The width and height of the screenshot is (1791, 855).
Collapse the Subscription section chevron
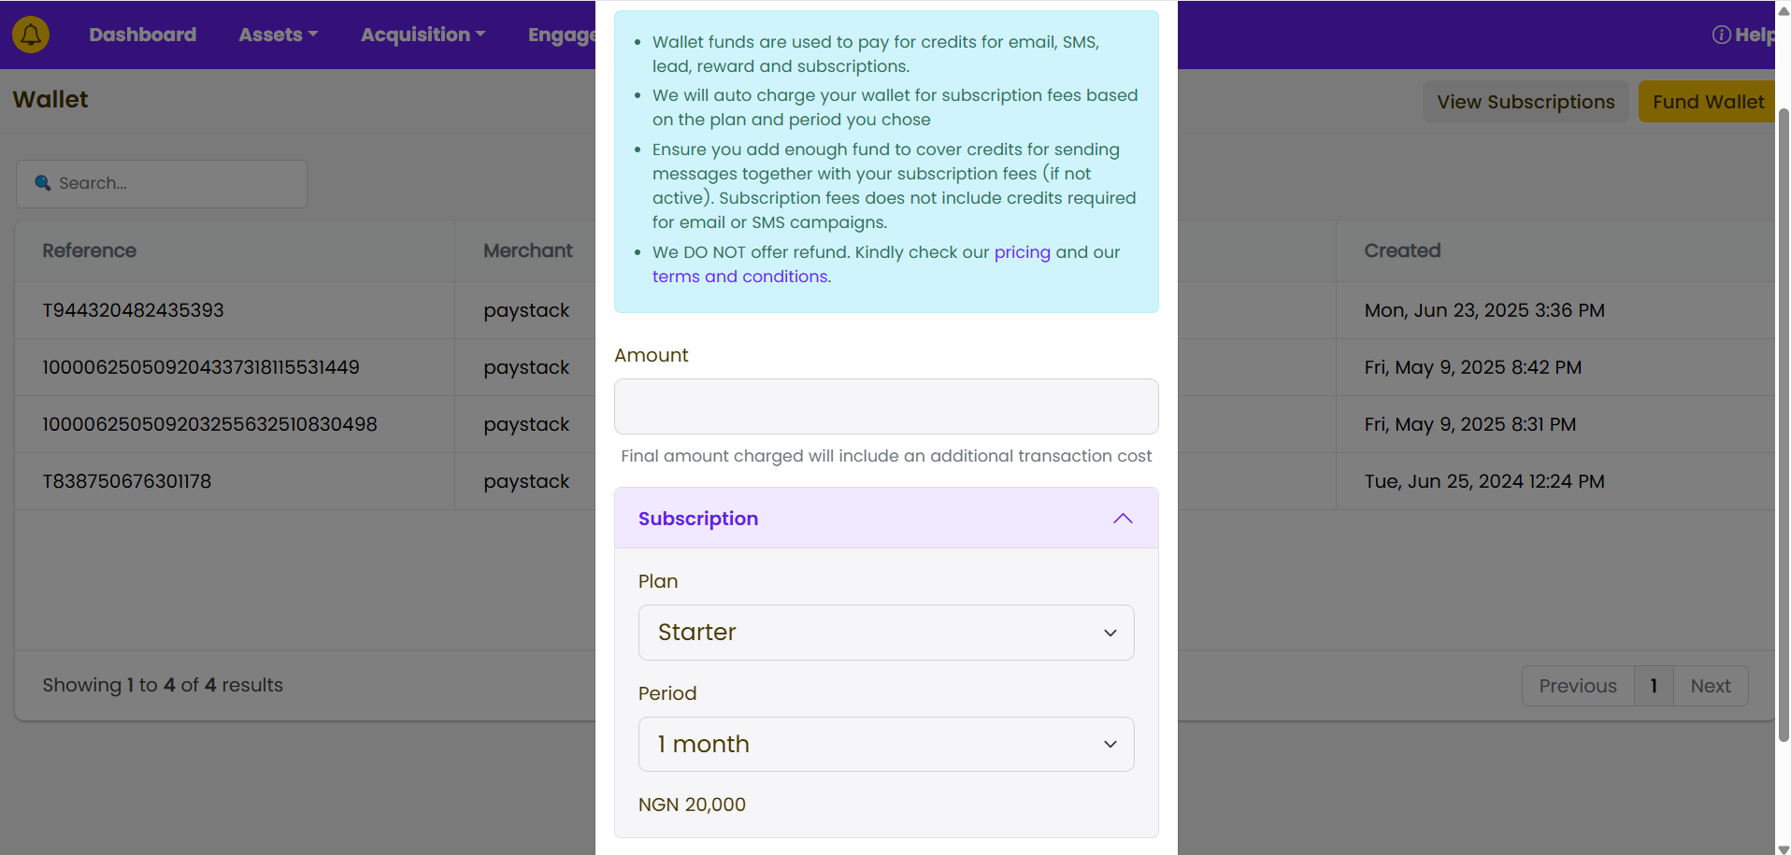click(1123, 519)
